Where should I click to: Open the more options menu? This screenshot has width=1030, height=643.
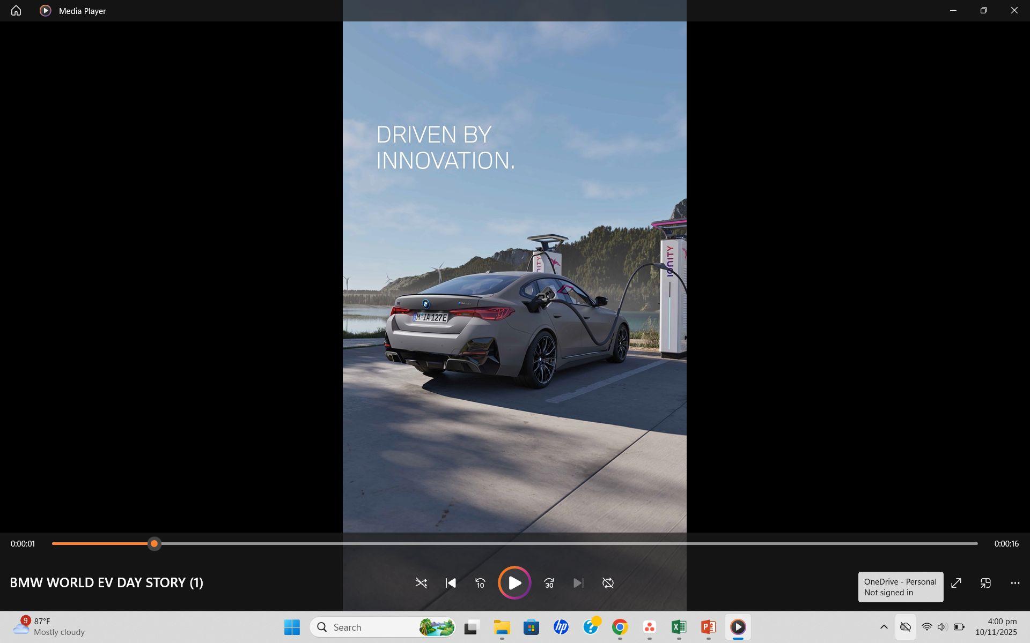(x=1015, y=583)
